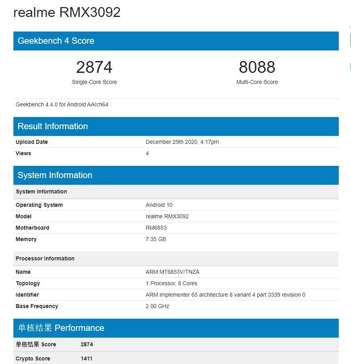Click the Performance section banner
This screenshot has width=351, height=364.
point(59,328)
